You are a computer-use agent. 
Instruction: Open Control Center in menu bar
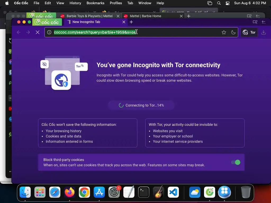click(x=228, y=3)
